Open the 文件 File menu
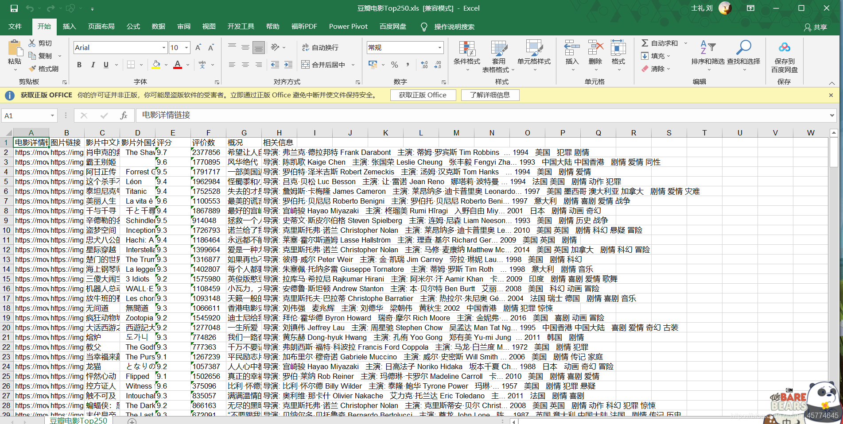The width and height of the screenshot is (843, 424). pyautogui.click(x=15, y=27)
